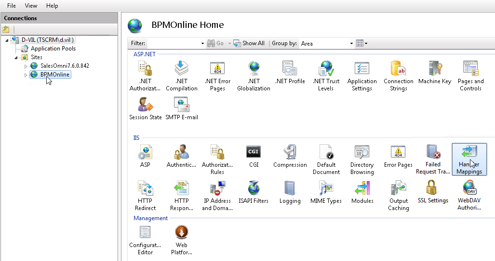Select the SalesOmni7.6.0.842 site

65,66
